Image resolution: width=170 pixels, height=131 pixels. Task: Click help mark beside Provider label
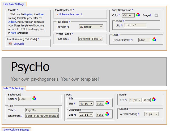67,27
